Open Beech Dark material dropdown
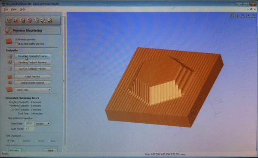The width and height of the screenshot is (258, 158). [33, 90]
